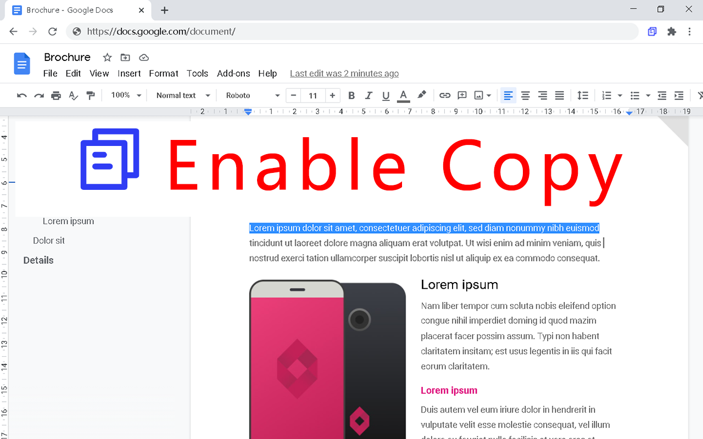Viewport: 703px width, 439px height.
Task: Decrease font size with minus button
Action: pyautogui.click(x=293, y=95)
